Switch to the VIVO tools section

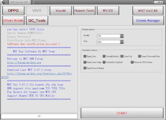tap(37, 11)
